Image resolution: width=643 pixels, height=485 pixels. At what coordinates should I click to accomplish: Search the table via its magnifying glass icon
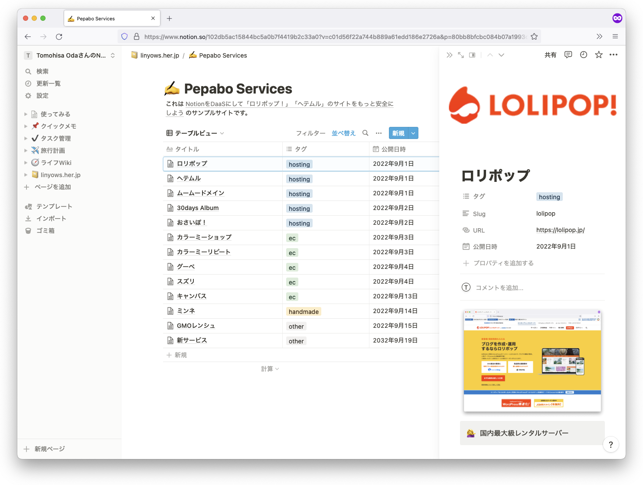365,133
